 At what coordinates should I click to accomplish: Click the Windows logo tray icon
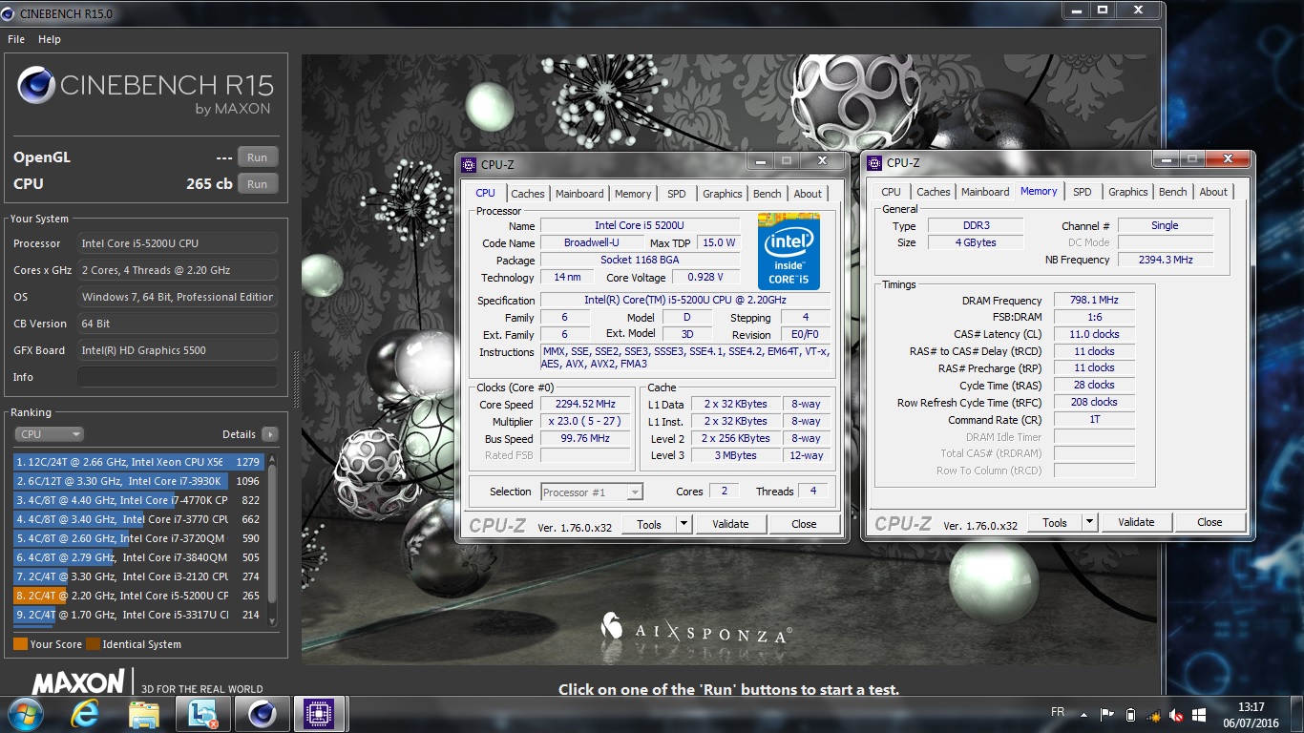pos(1200,714)
